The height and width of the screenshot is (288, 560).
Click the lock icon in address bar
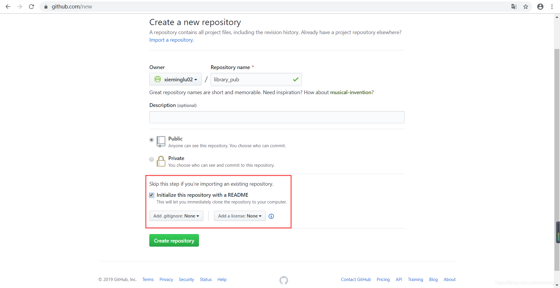tap(46, 7)
